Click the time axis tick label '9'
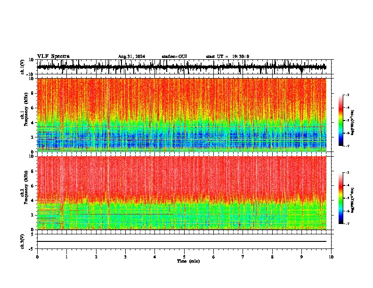Image resolution: width=373 pixels, height=288 pixels. coord(301,257)
